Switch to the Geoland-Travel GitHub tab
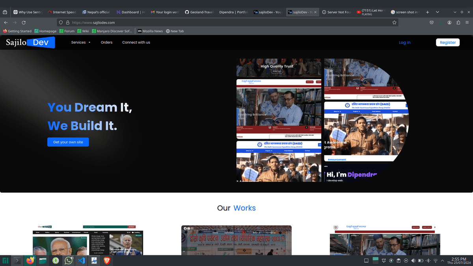 [x=199, y=12]
